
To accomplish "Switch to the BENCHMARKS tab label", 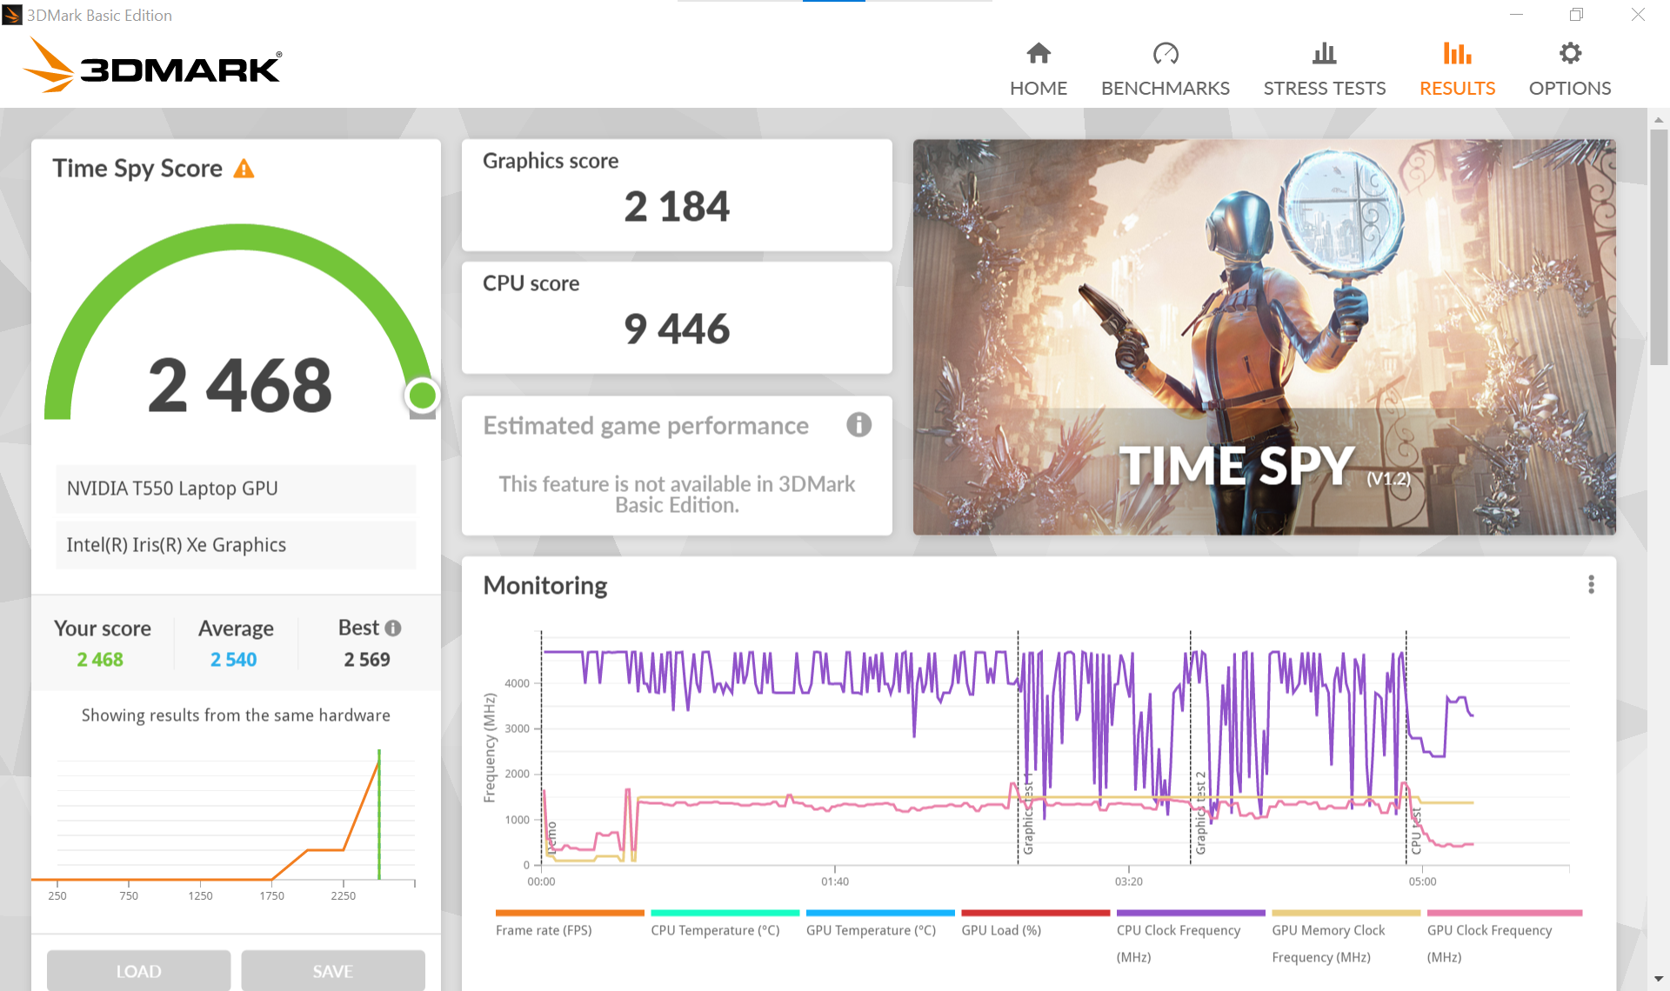I will click(1165, 89).
